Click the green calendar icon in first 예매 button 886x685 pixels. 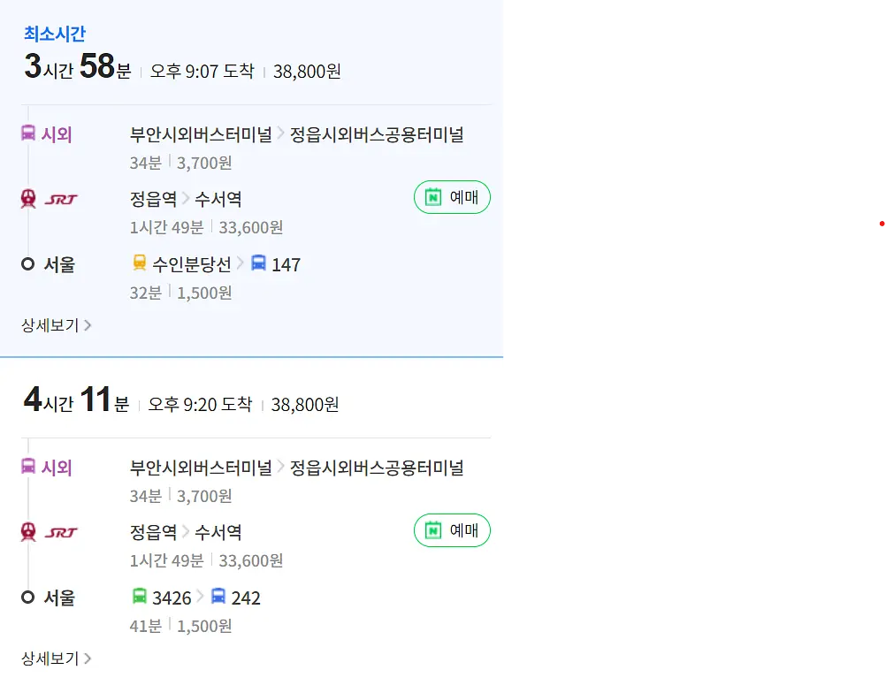click(x=432, y=196)
